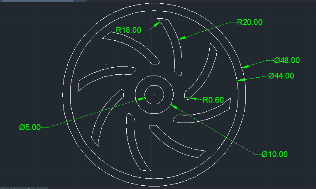Click the R20.00 dimension label

click(x=250, y=22)
